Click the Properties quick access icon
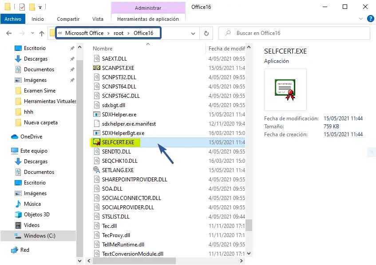The height and width of the screenshot is (265, 376). (22, 7)
